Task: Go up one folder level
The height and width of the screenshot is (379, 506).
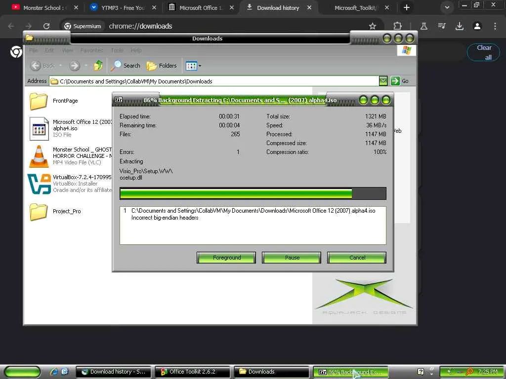Action: 98,66
